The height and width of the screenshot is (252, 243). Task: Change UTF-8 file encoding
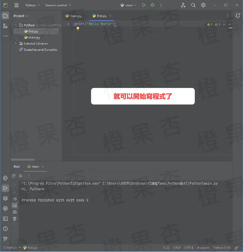[189, 248]
